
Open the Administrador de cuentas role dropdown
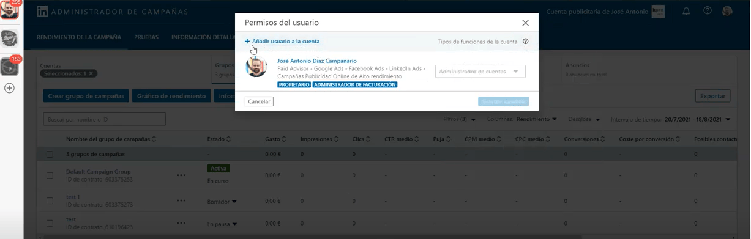coord(480,72)
